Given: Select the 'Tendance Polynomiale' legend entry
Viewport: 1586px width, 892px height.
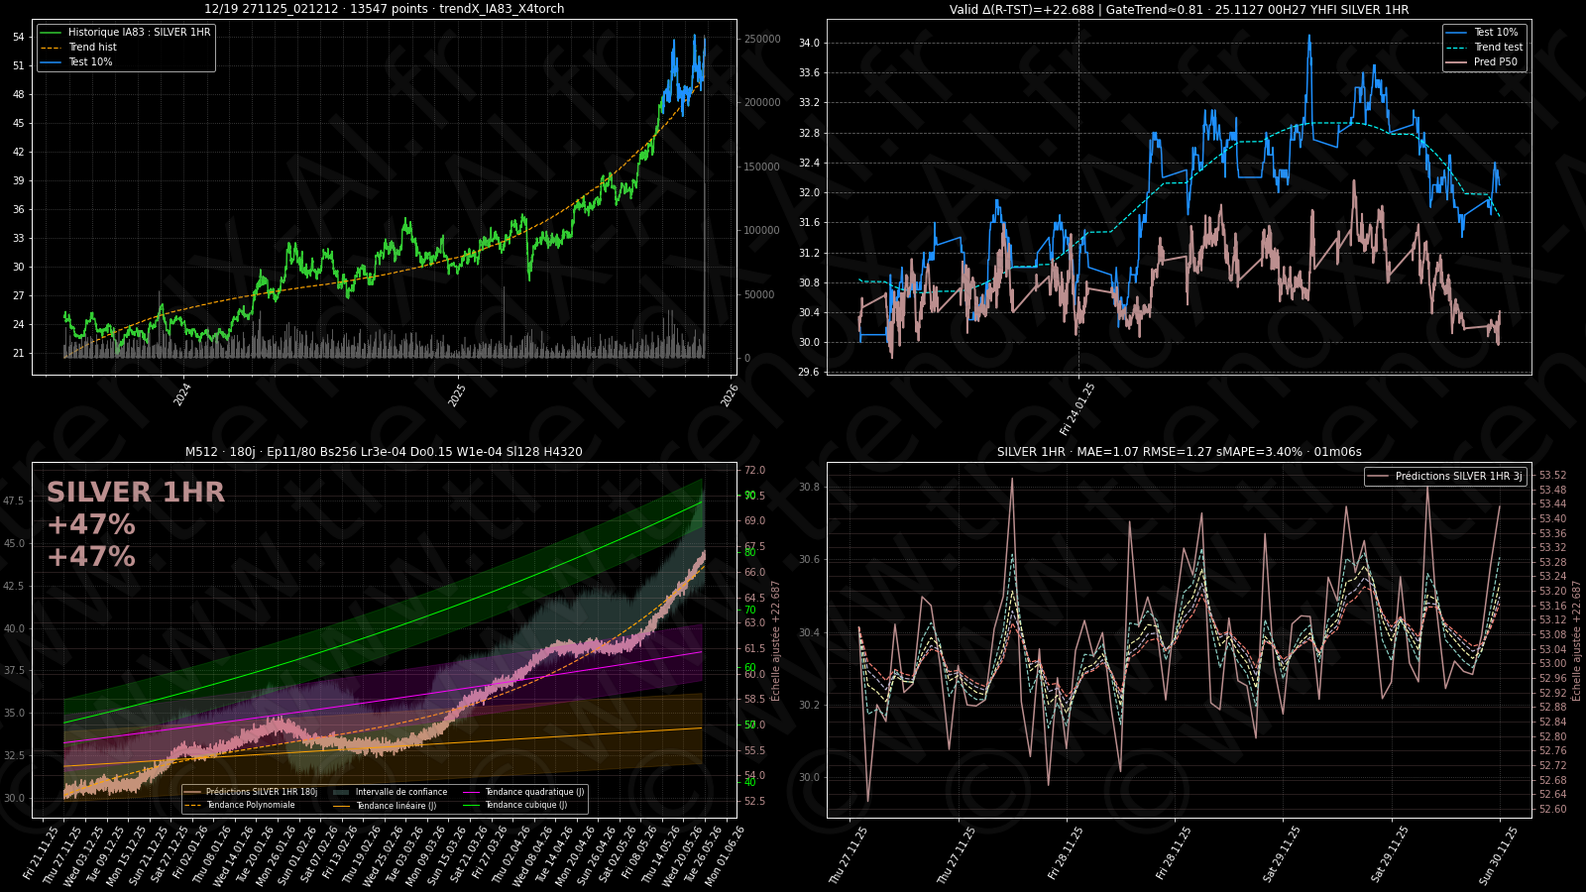Looking at the screenshot, I should tap(250, 806).
